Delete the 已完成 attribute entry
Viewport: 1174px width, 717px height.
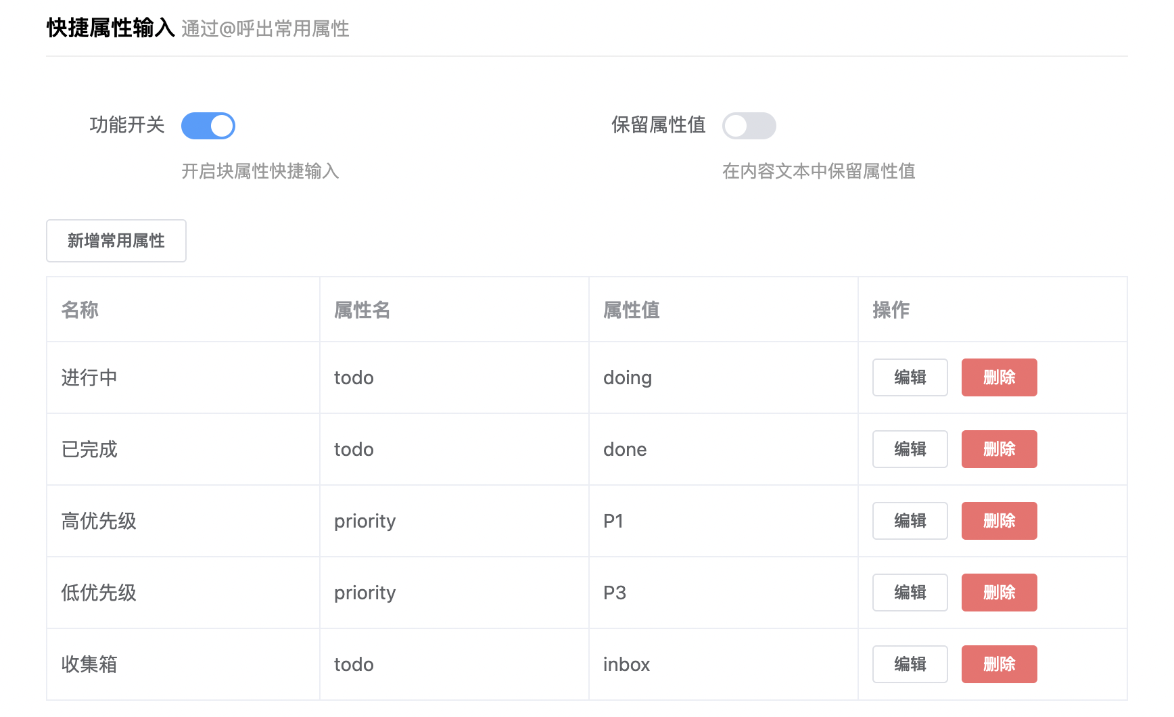point(999,449)
